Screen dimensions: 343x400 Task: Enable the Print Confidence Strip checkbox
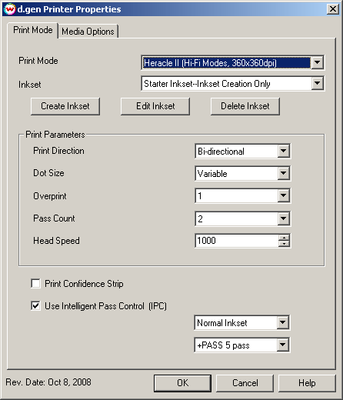[35, 284]
